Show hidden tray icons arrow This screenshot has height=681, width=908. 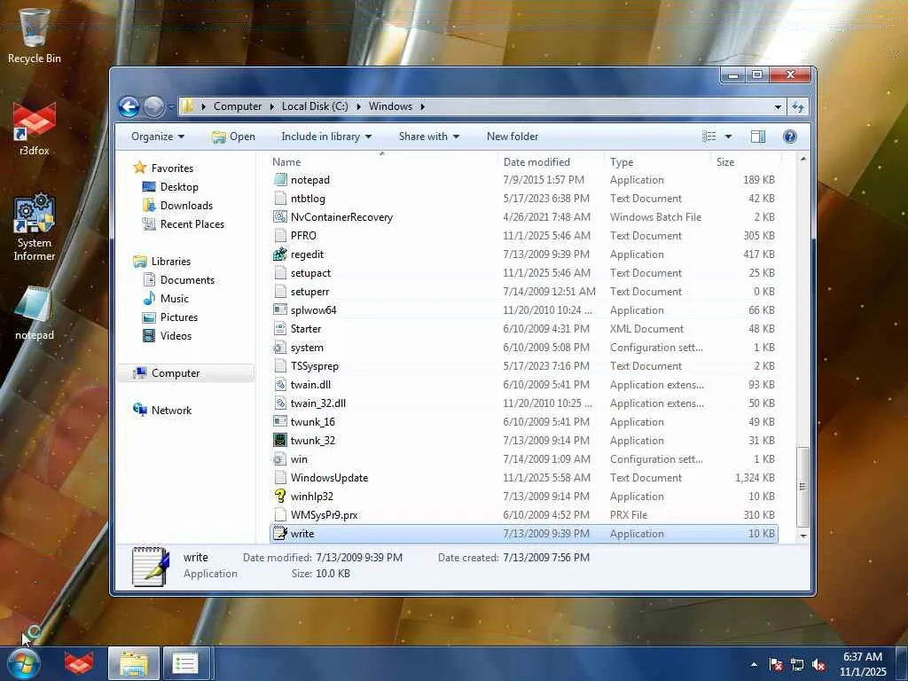click(x=754, y=665)
